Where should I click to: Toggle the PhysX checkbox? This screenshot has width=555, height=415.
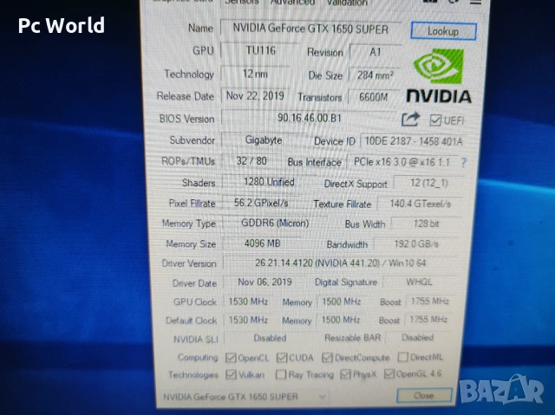click(346, 375)
